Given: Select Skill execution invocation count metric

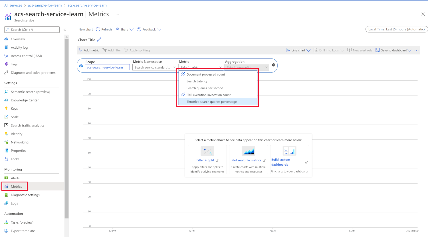Looking at the screenshot, I should pos(218,95).
